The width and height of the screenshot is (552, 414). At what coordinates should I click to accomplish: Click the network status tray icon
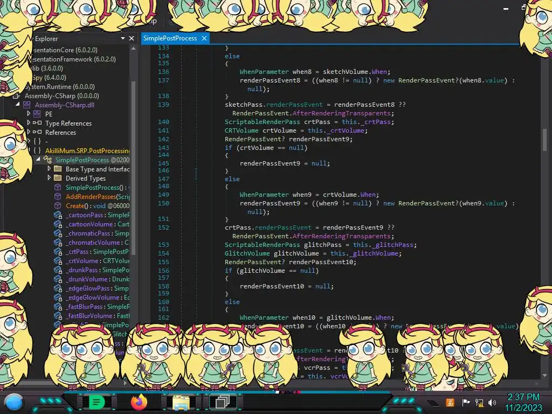(x=479, y=402)
